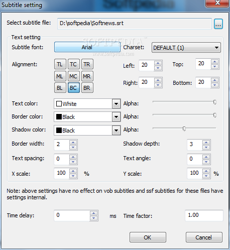Viewport: 230px width, 250px height.
Task: Increase the Text angle value
Action: click(206, 157)
